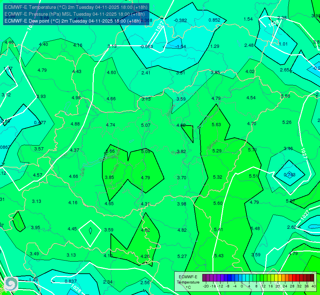
Task: Click the 5.43 temperature value
Action: 219,256
